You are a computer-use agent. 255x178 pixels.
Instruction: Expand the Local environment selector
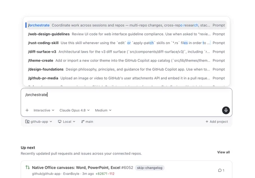click(x=66, y=122)
